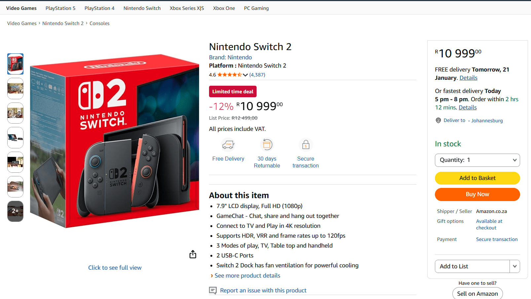Open the ratings breakdown dropdown arrow
Viewport: 531px width, 299px height.
pyautogui.click(x=245, y=75)
